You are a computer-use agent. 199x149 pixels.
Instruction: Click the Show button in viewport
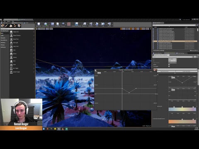pos(51,29)
